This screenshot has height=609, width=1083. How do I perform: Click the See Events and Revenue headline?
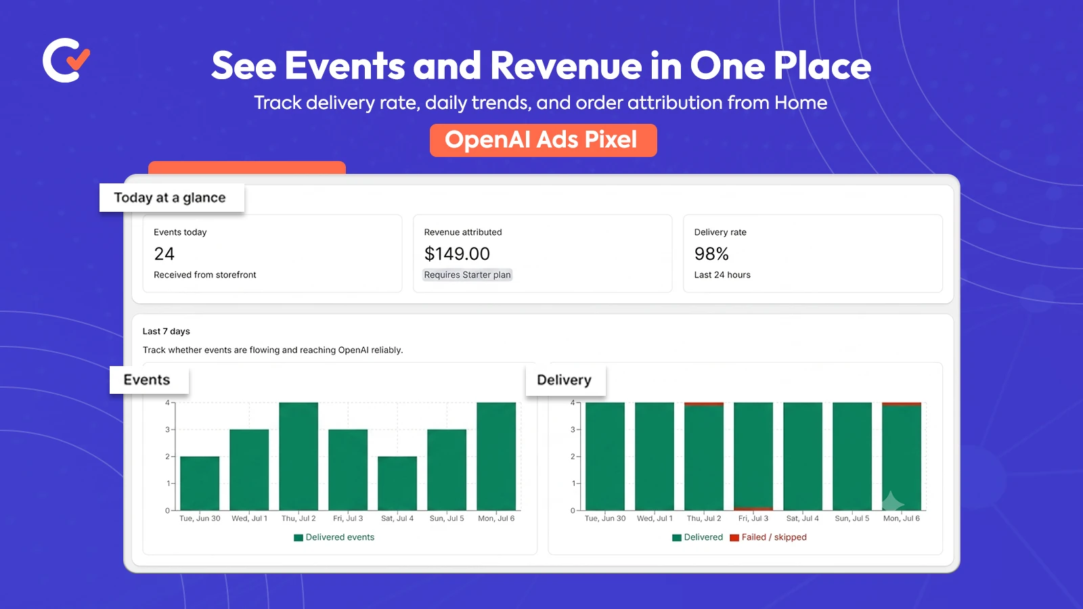(541, 66)
